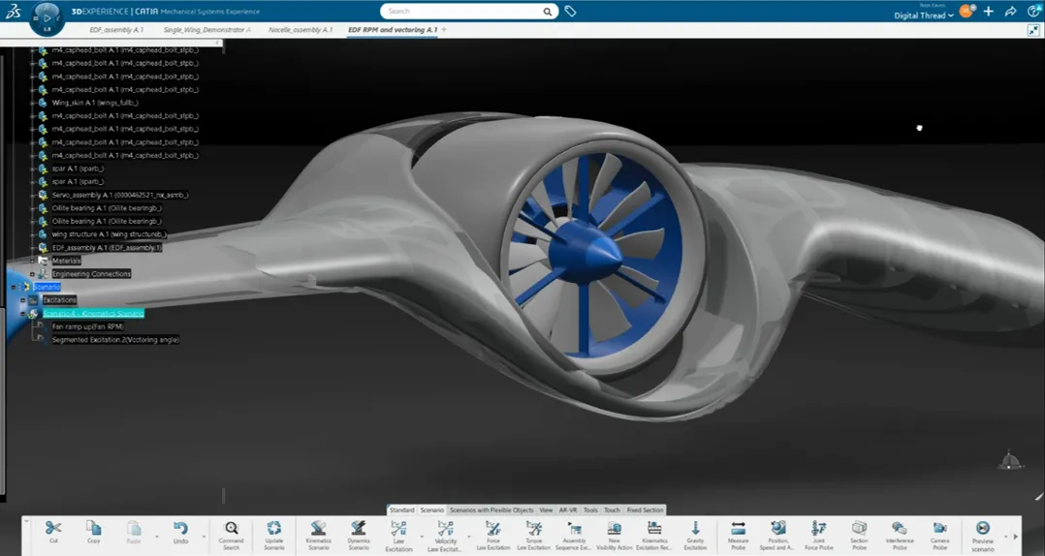Click the maximize view icon below top bar
Viewport: 1045px width, 556px height.
click(1033, 30)
